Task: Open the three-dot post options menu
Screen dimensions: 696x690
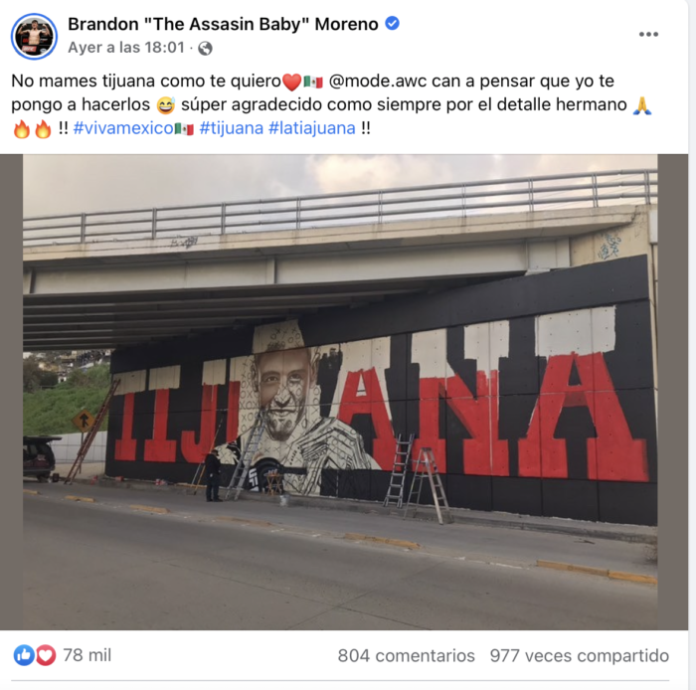Action: [648, 34]
